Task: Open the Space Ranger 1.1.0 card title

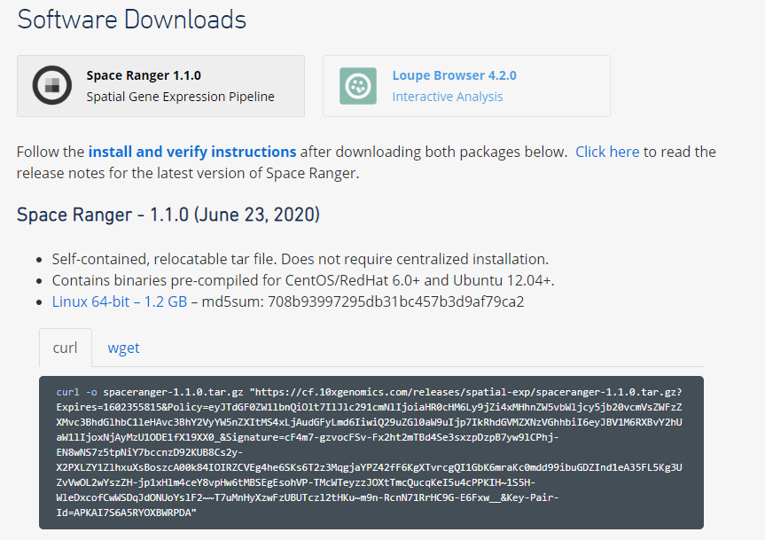Action: pyautogui.click(x=144, y=75)
